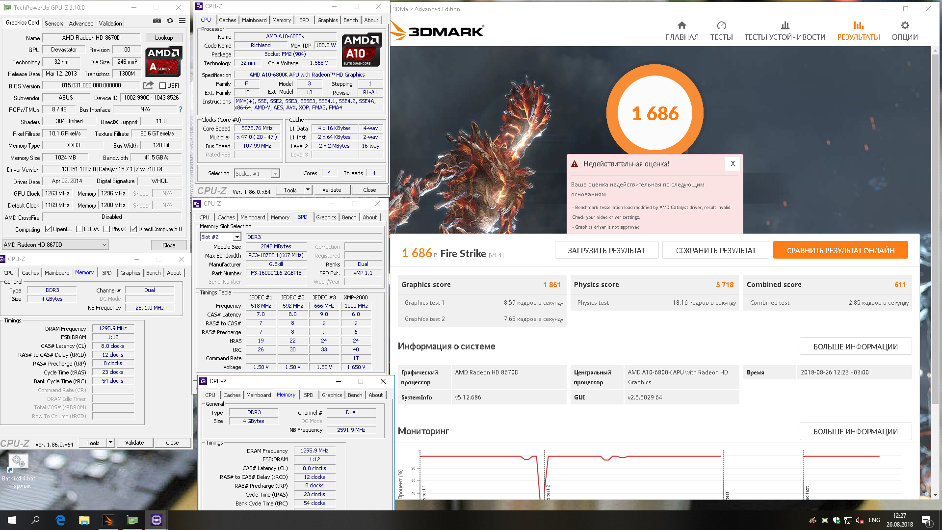Click БОЛЬШЕ ИНФОРМАЦИИ next to Информация о системе
The height and width of the screenshot is (530, 942).
click(x=856, y=346)
